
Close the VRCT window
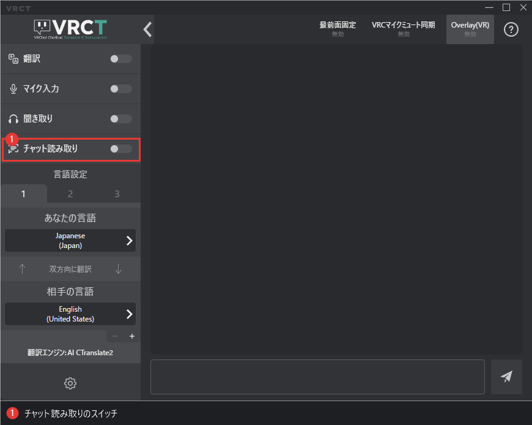point(523,7)
